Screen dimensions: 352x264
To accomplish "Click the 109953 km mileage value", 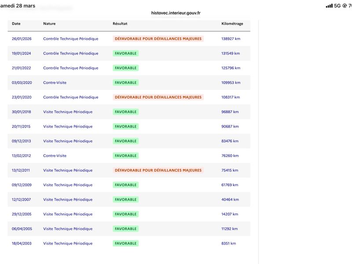I will click(231, 82).
